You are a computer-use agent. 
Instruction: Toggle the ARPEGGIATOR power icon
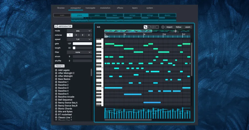click(x=56, y=26)
